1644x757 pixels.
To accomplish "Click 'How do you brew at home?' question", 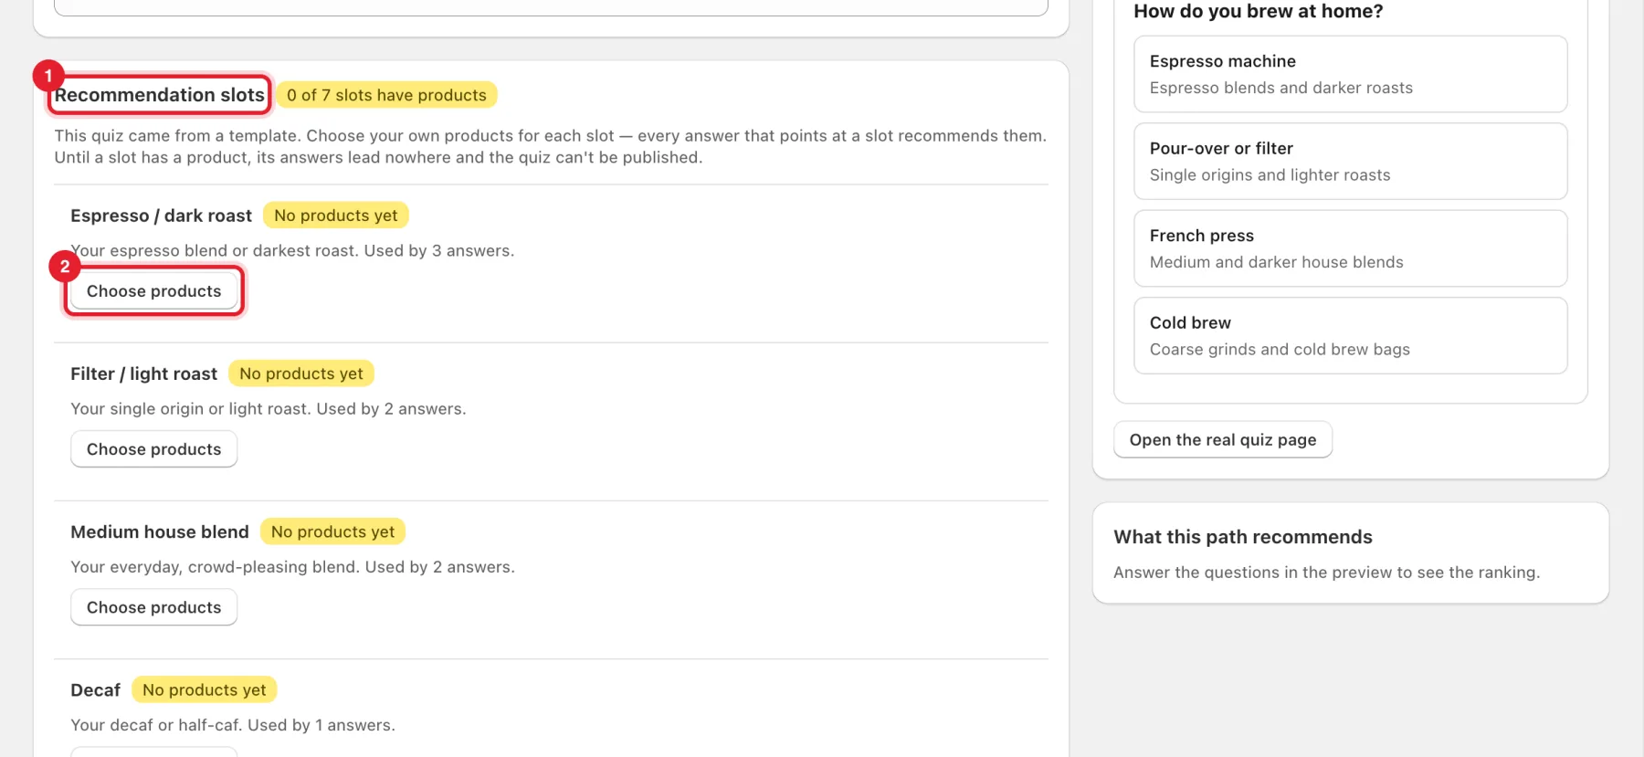I will 1259,11.
